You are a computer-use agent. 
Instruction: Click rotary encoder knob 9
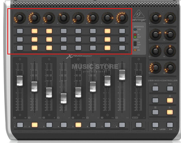pyautogui.click(x=155, y=18)
